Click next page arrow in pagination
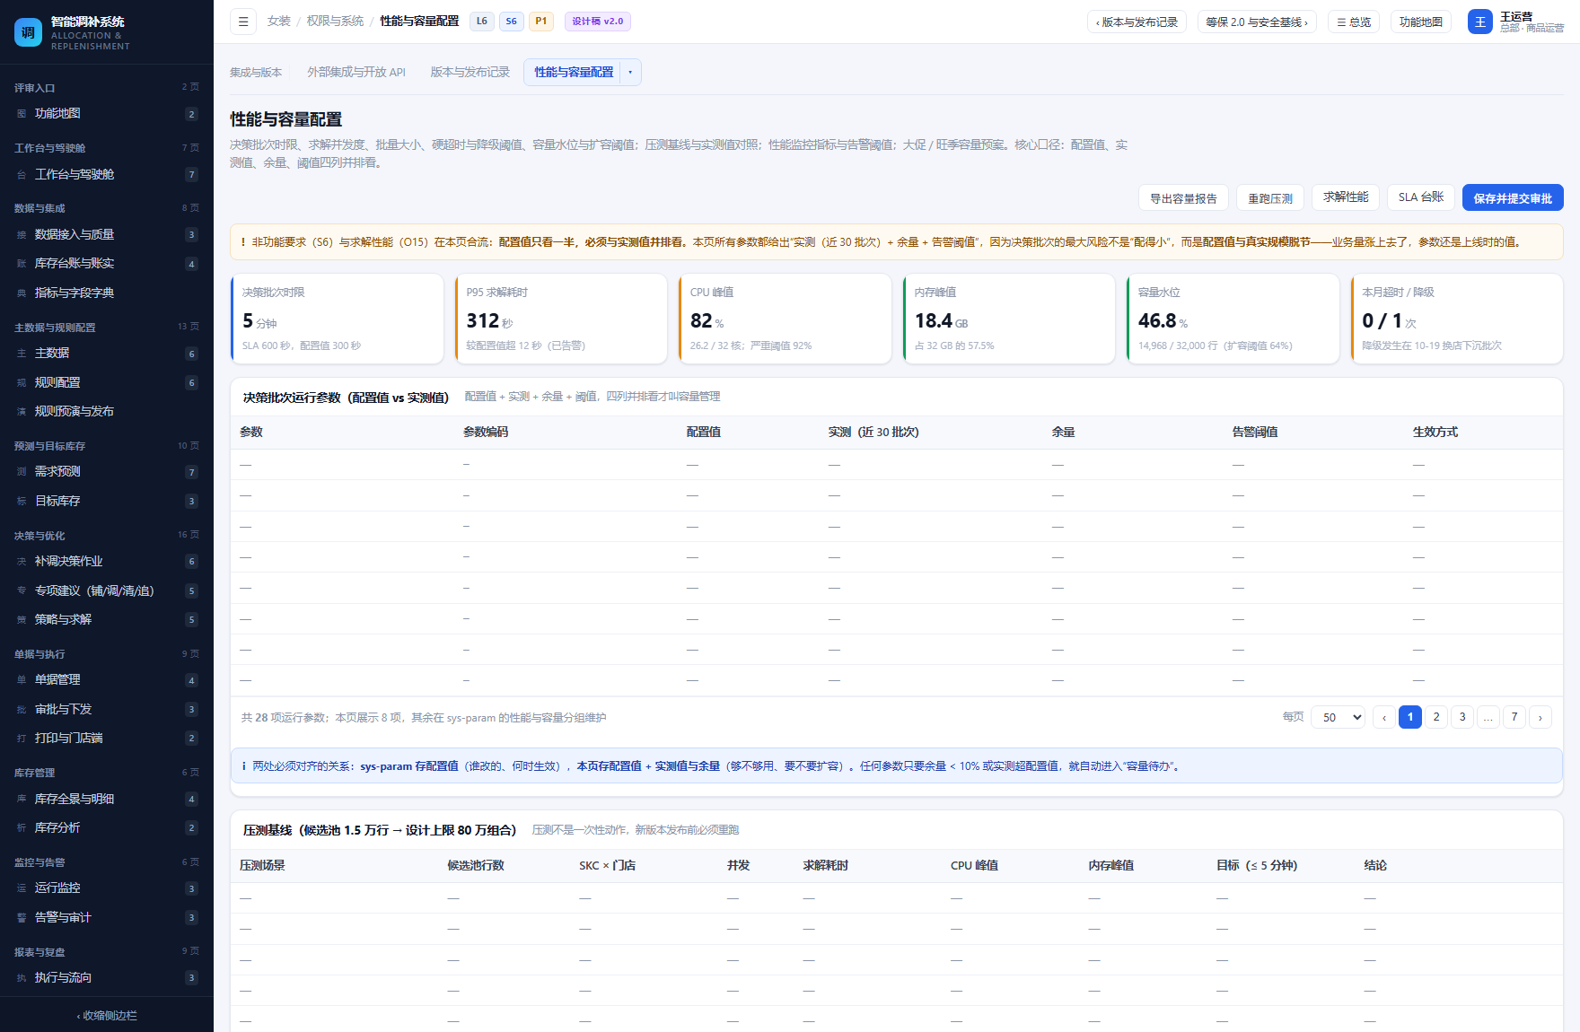 point(1540,717)
